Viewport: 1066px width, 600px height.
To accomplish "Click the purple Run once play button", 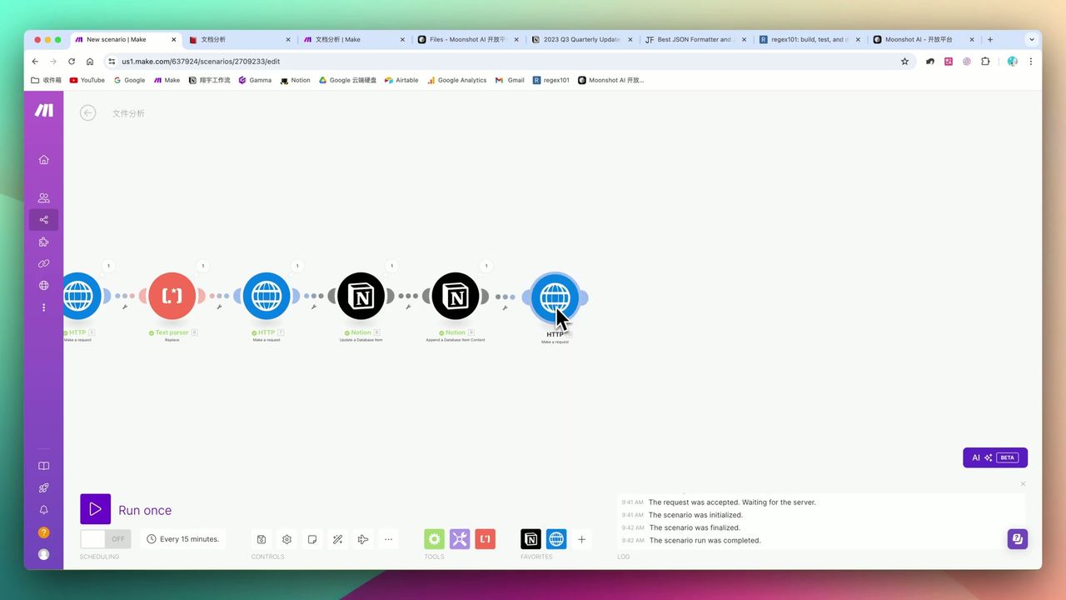I will point(95,509).
